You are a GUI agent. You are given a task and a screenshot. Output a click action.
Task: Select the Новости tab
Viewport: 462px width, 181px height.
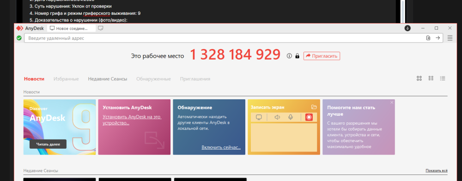click(x=34, y=79)
